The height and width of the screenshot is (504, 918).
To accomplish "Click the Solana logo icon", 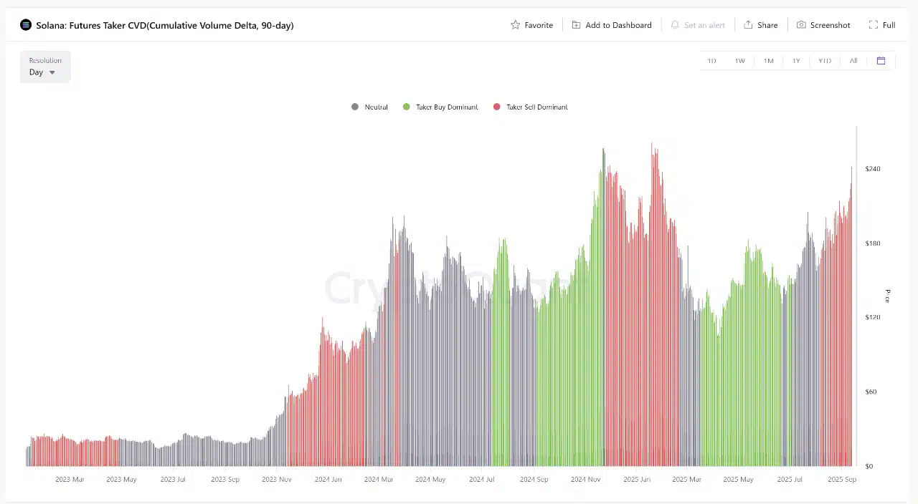I will (26, 25).
